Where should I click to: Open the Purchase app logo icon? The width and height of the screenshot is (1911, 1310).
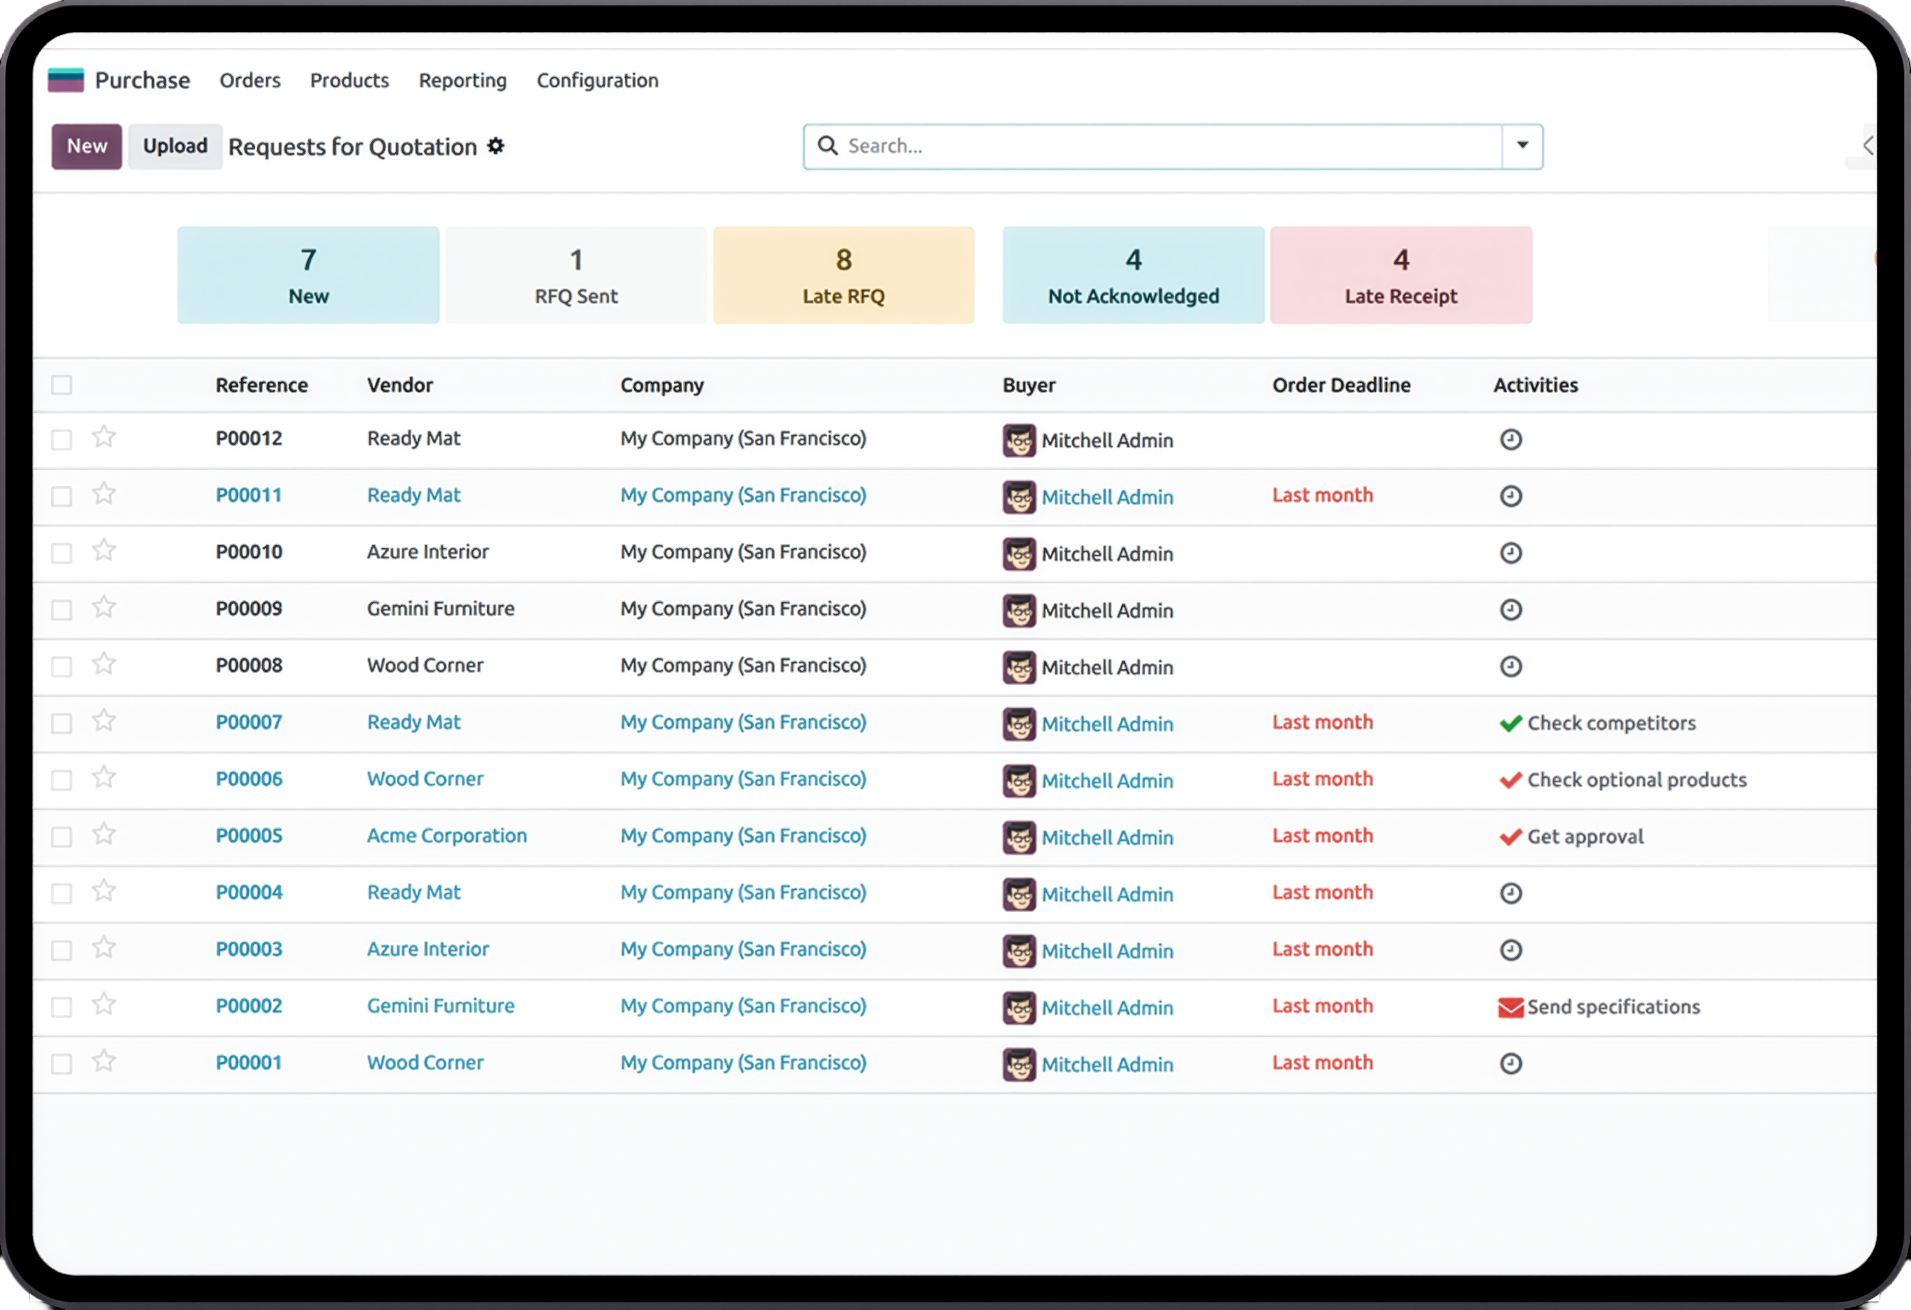(x=66, y=80)
